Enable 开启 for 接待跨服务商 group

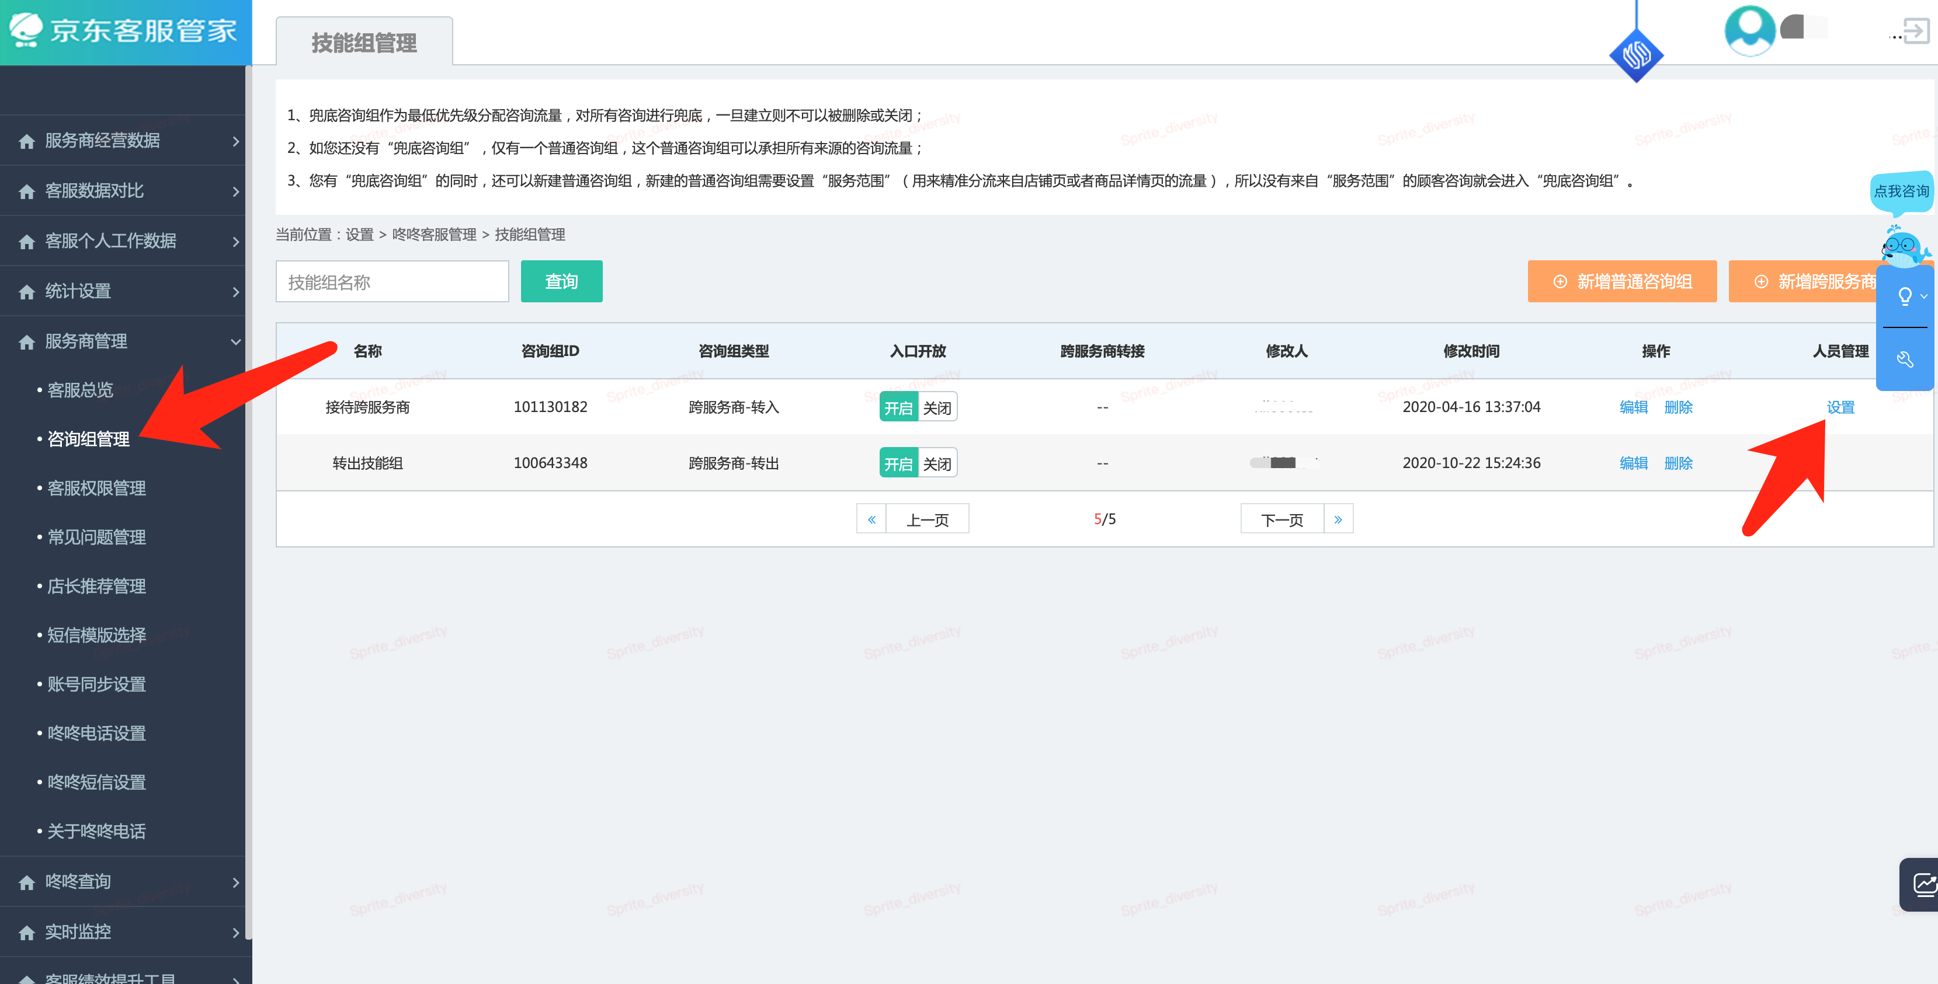(898, 407)
